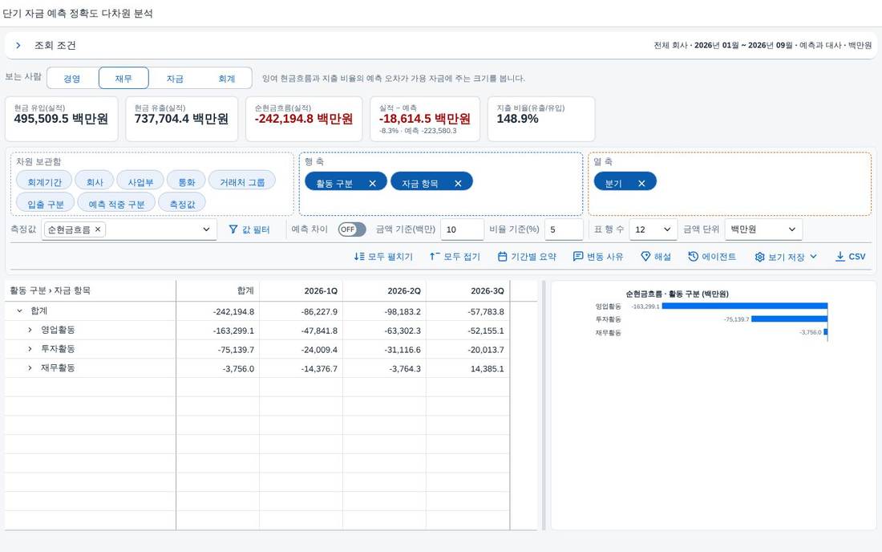Viewport: 882px width, 552px height.
Task: Click the 투자활동 chart bar
Action: click(x=789, y=319)
